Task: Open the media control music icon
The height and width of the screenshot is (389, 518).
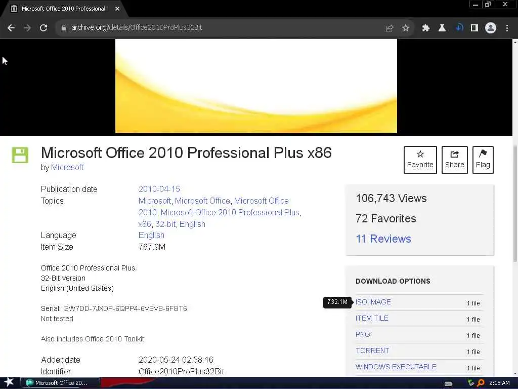Action: click(x=459, y=28)
